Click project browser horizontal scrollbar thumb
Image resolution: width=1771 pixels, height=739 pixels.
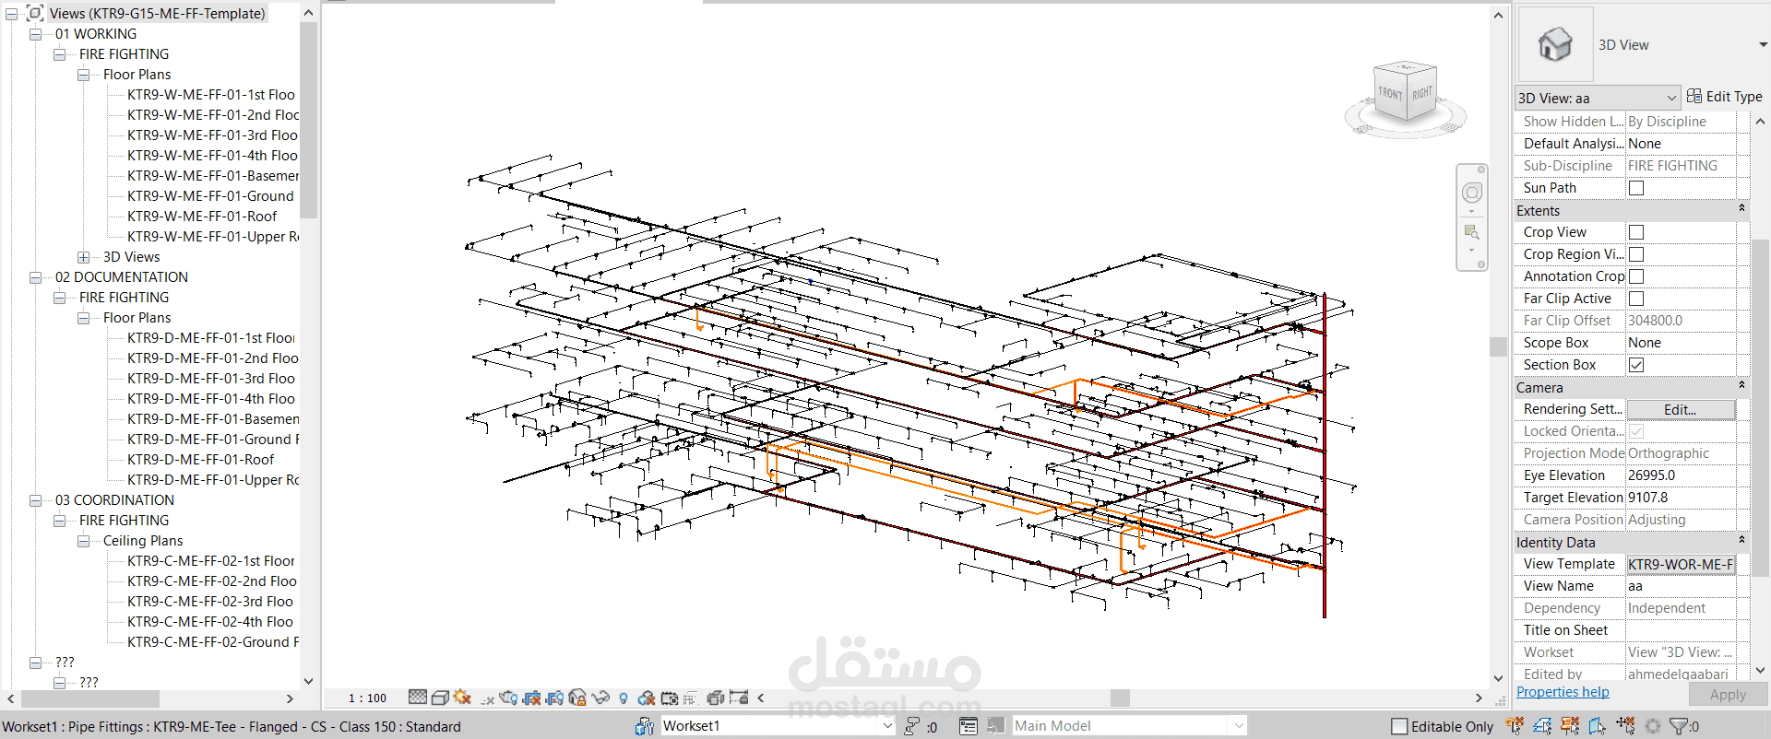[x=90, y=699]
